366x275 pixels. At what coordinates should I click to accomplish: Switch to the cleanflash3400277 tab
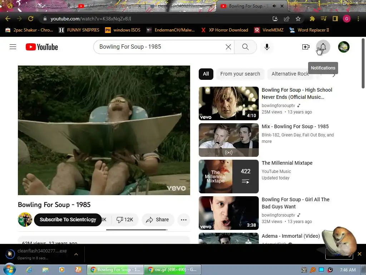[181, 6]
